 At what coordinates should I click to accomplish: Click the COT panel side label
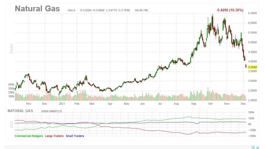pyautogui.click(x=12, y=124)
